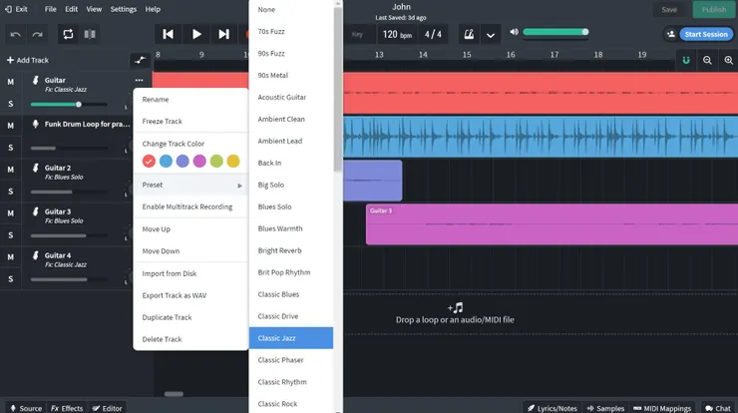The height and width of the screenshot is (413, 738).
Task: Open the Fx Effects panel tab
Action: pyautogui.click(x=67, y=408)
